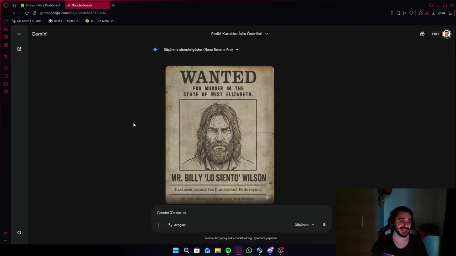Take a snapshot with capture icon
This screenshot has height=256, width=456.
point(398,13)
